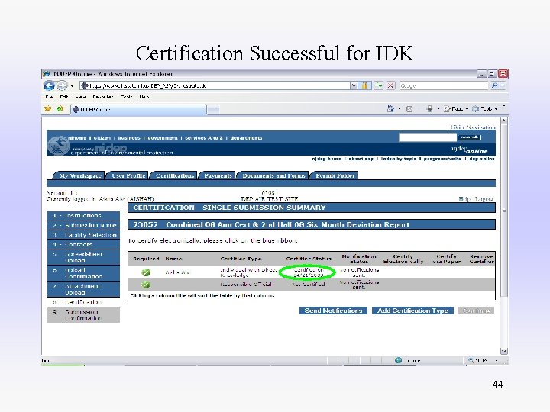
Task: Click the browser Back arrow button
Action: tap(49, 85)
